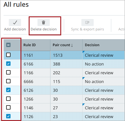The image size is (125, 121).
Task: Click the Delete decision label
Action: [44, 29]
